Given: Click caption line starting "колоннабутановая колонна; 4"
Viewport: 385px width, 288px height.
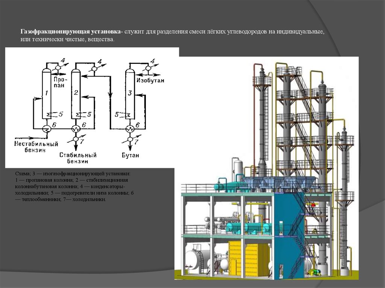Looking at the screenshot, I should click(x=70, y=187).
